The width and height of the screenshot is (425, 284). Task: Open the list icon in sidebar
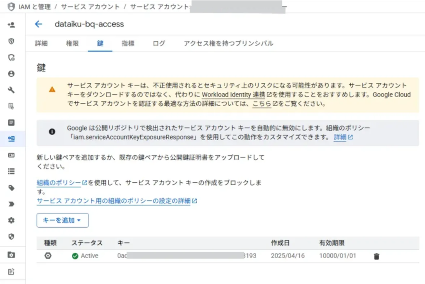pos(11,171)
